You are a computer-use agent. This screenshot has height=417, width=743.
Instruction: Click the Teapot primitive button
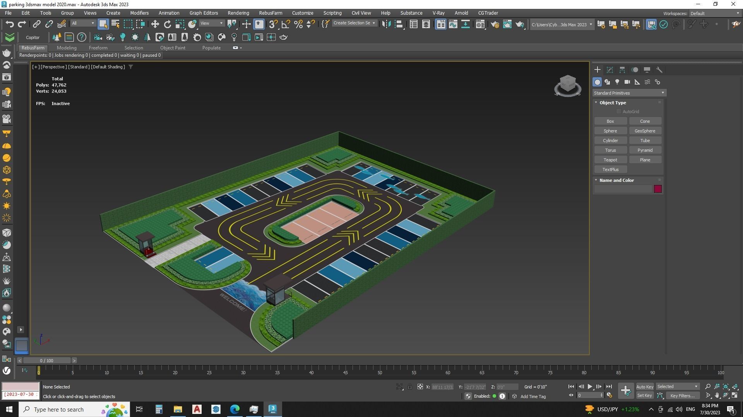click(x=610, y=160)
